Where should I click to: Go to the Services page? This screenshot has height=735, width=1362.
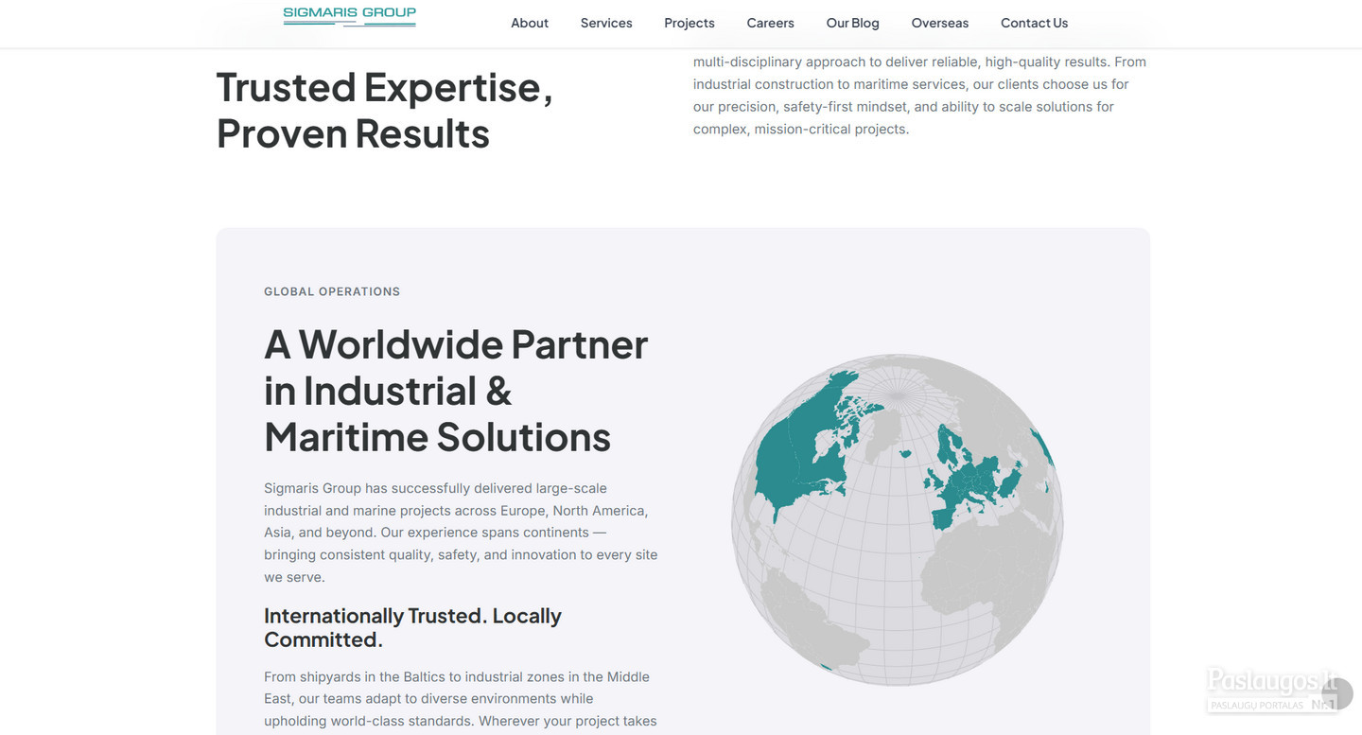click(x=606, y=23)
